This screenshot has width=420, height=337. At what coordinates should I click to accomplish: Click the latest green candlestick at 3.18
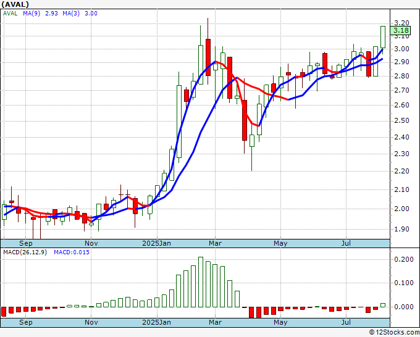pos(383,37)
